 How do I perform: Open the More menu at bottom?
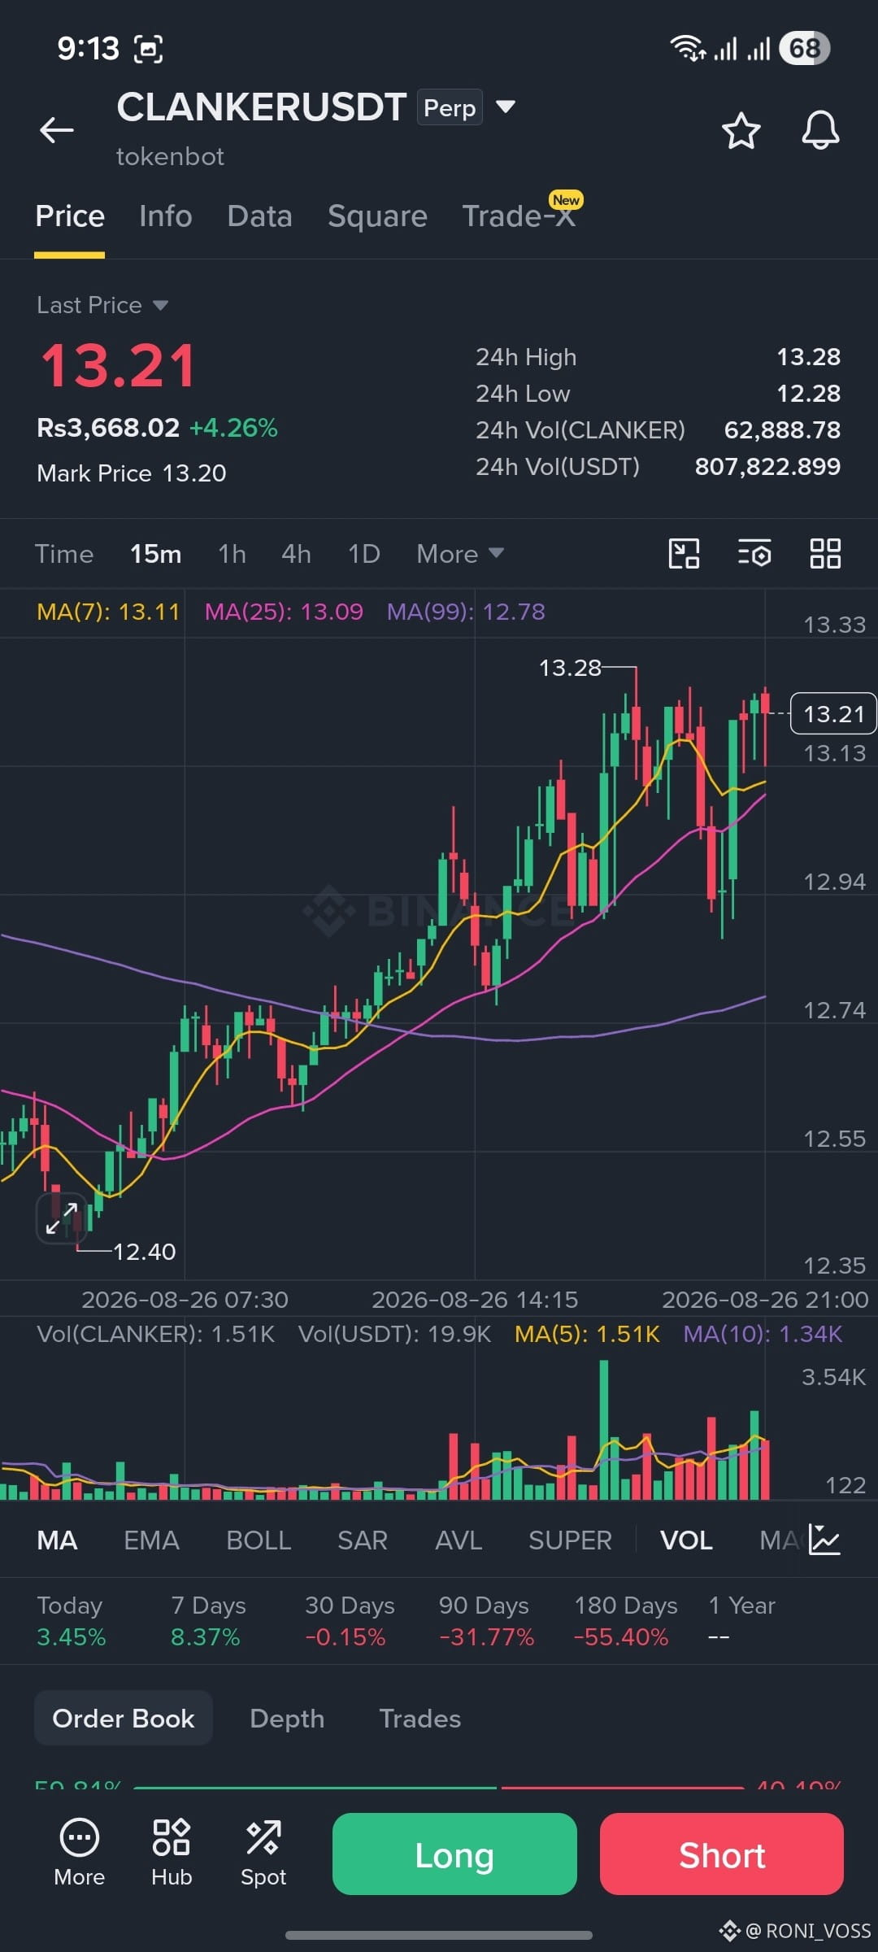(80, 1853)
